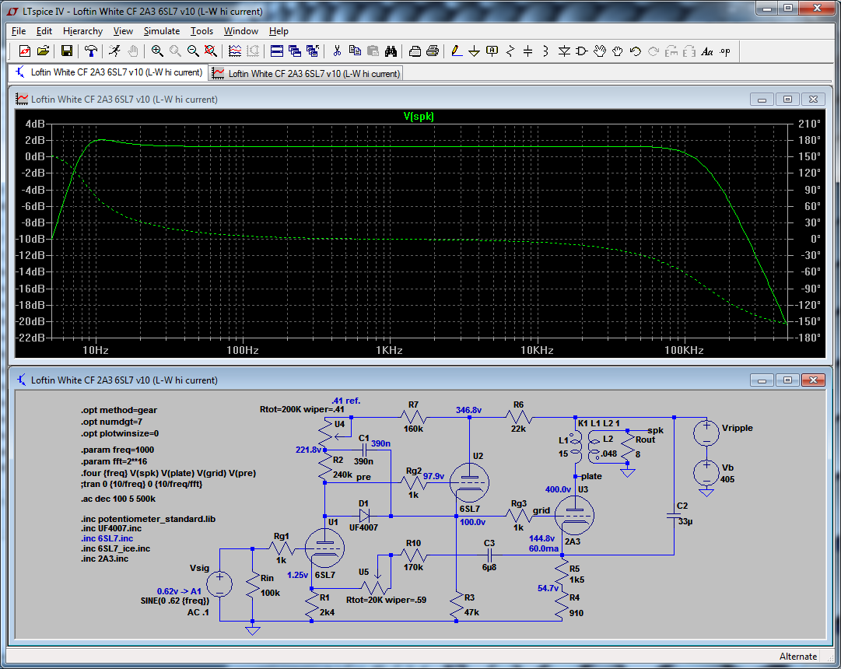Image resolution: width=841 pixels, height=669 pixels.
Task: Select the Place Capacitor tool
Action: pyautogui.click(x=527, y=51)
